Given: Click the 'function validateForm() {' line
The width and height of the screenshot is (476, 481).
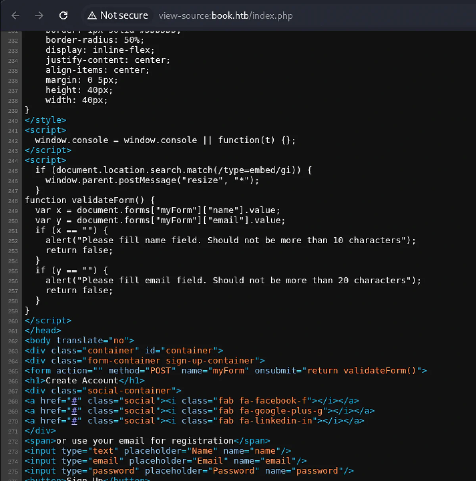Looking at the screenshot, I should [90, 200].
